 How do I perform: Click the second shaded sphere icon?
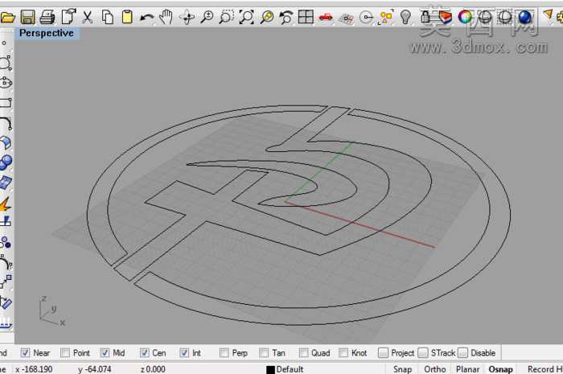coord(505,17)
